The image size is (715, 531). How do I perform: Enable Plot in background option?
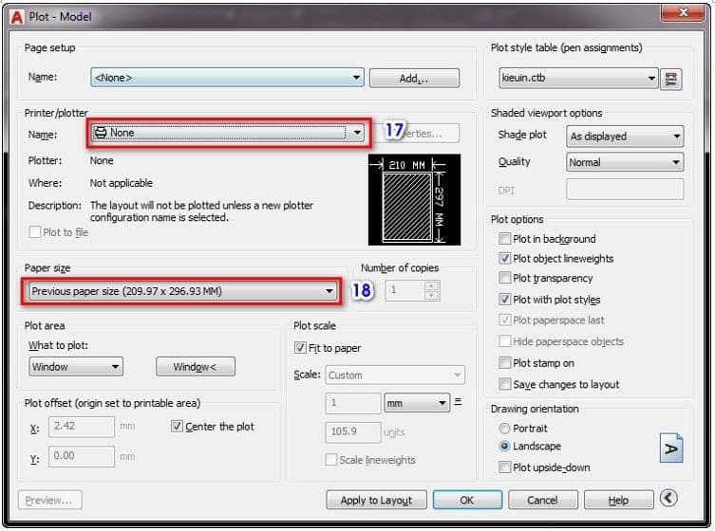[x=504, y=239]
